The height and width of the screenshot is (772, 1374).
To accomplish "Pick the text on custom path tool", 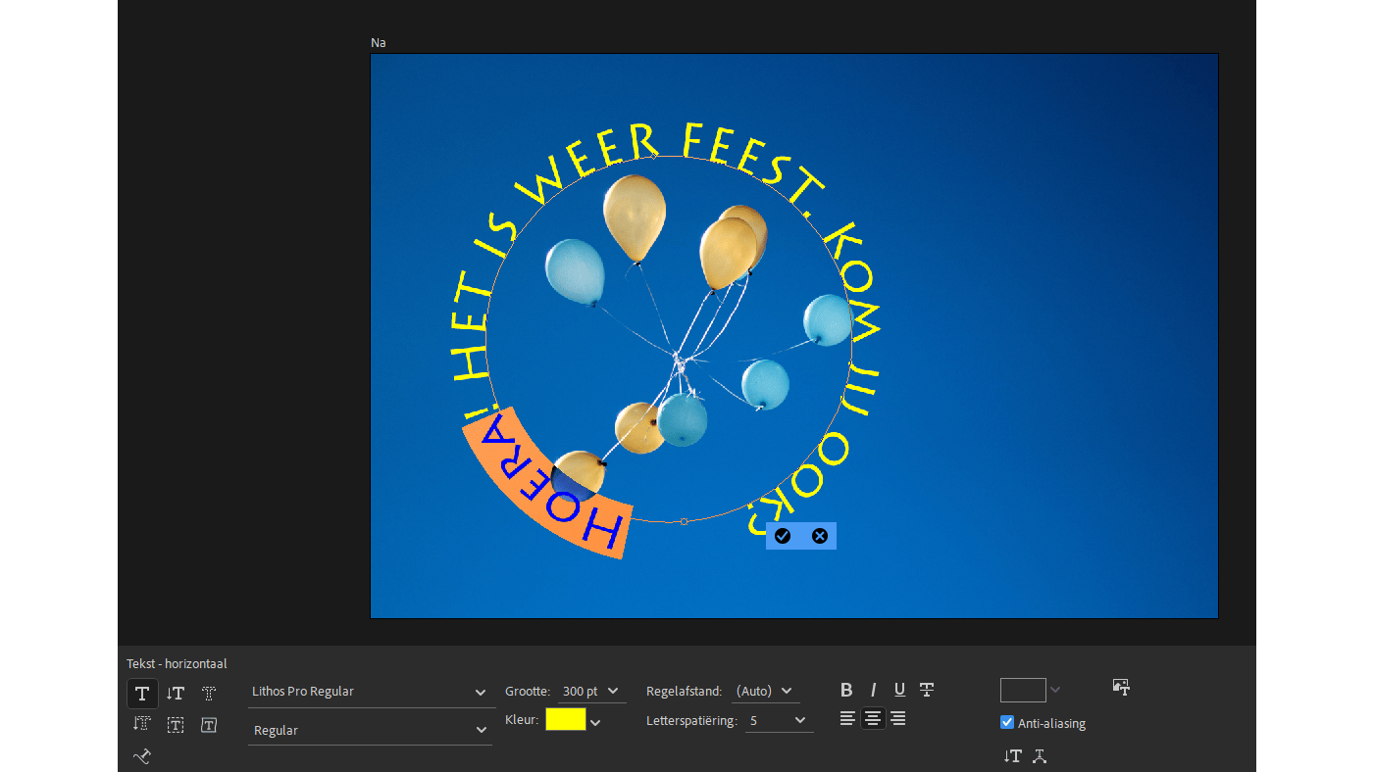I will coord(142,756).
